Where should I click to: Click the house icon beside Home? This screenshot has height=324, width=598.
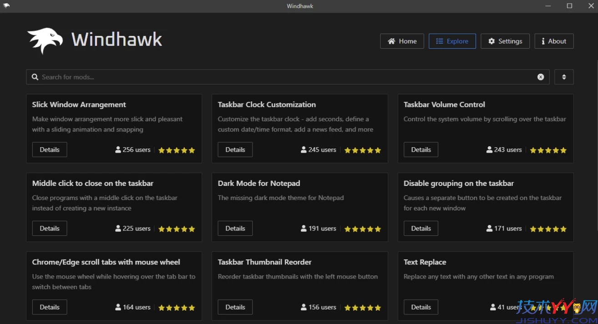pos(392,41)
